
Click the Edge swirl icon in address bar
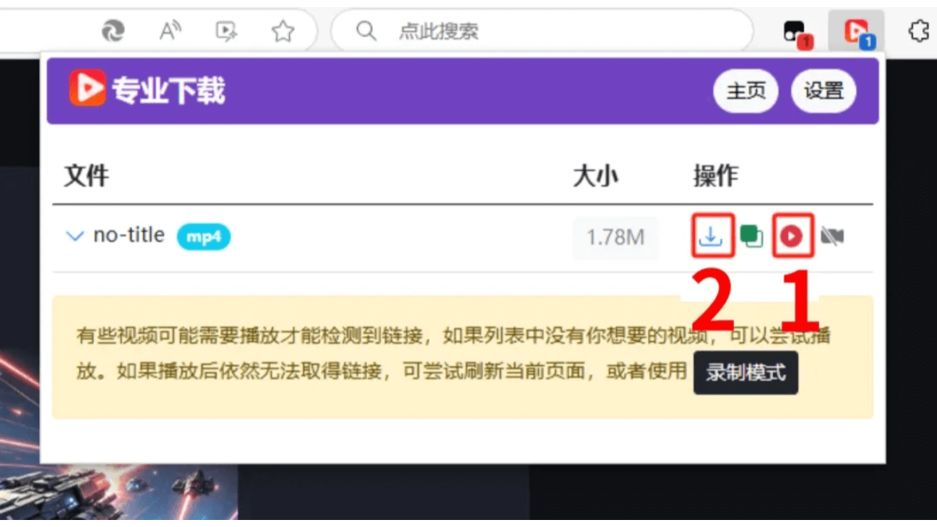coord(114,31)
